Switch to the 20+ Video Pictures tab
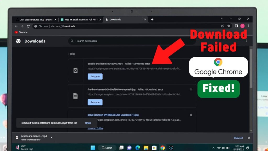The height and width of the screenshot is (151, 268). [35, 20]
